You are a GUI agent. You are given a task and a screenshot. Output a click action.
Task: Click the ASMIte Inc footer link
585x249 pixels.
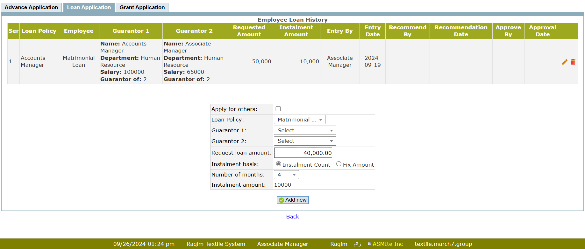[388, 244]
